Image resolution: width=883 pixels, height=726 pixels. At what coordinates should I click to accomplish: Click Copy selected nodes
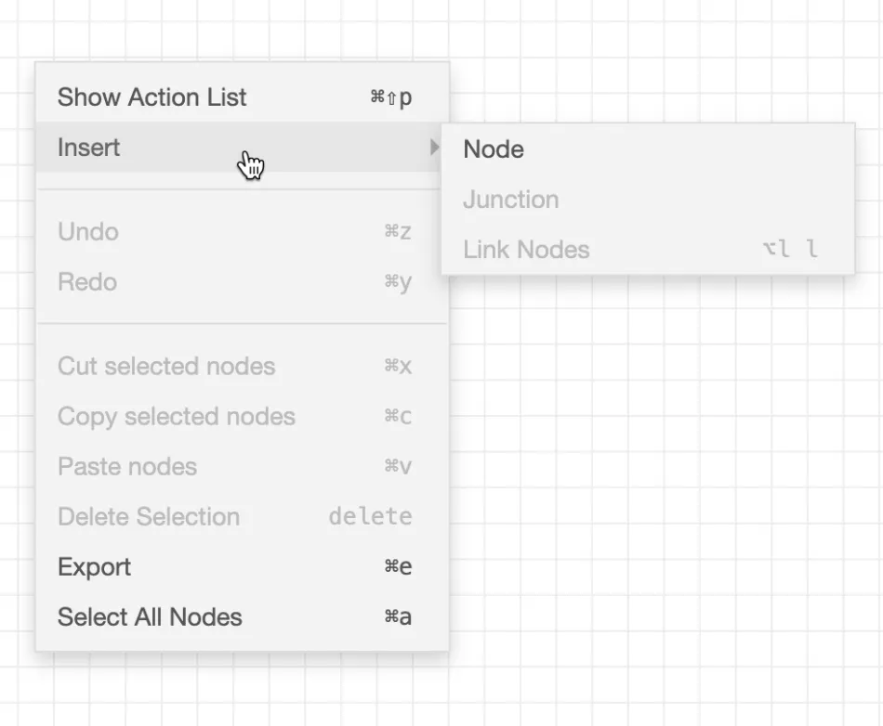(176, 416)
